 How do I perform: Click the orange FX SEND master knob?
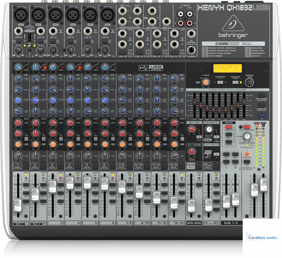click(x=206, y=82)
